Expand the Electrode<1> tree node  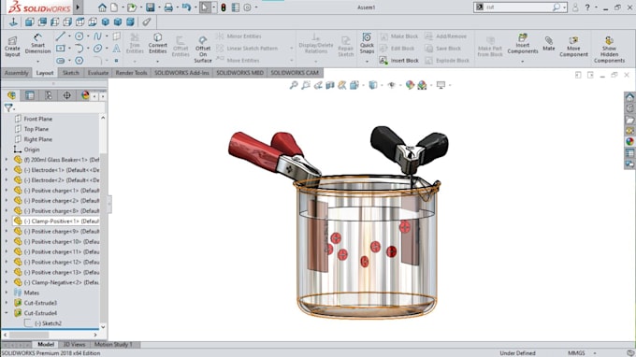(x=7, y=170)
